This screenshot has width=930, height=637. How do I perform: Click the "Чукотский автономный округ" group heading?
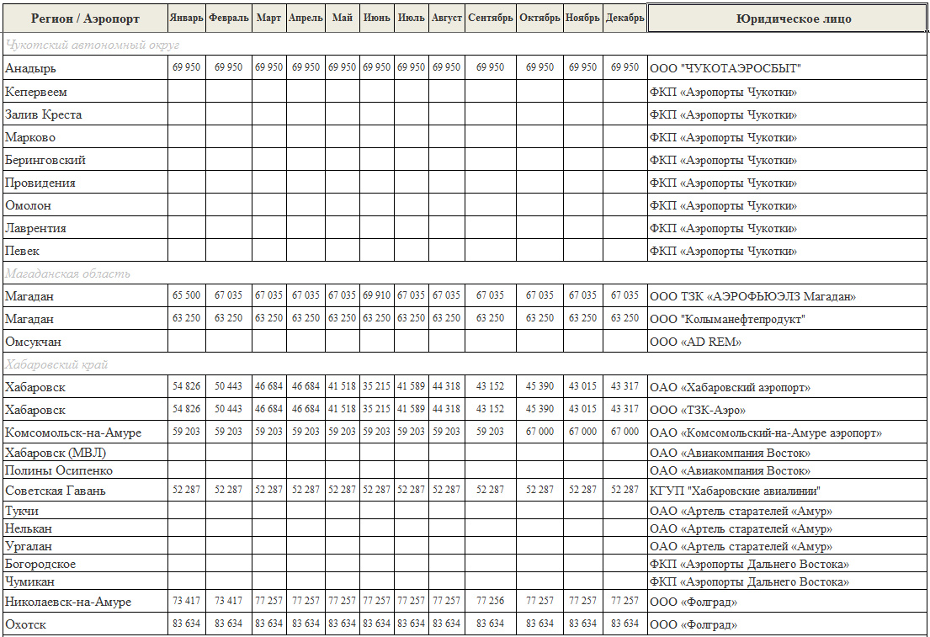(93, 45)
